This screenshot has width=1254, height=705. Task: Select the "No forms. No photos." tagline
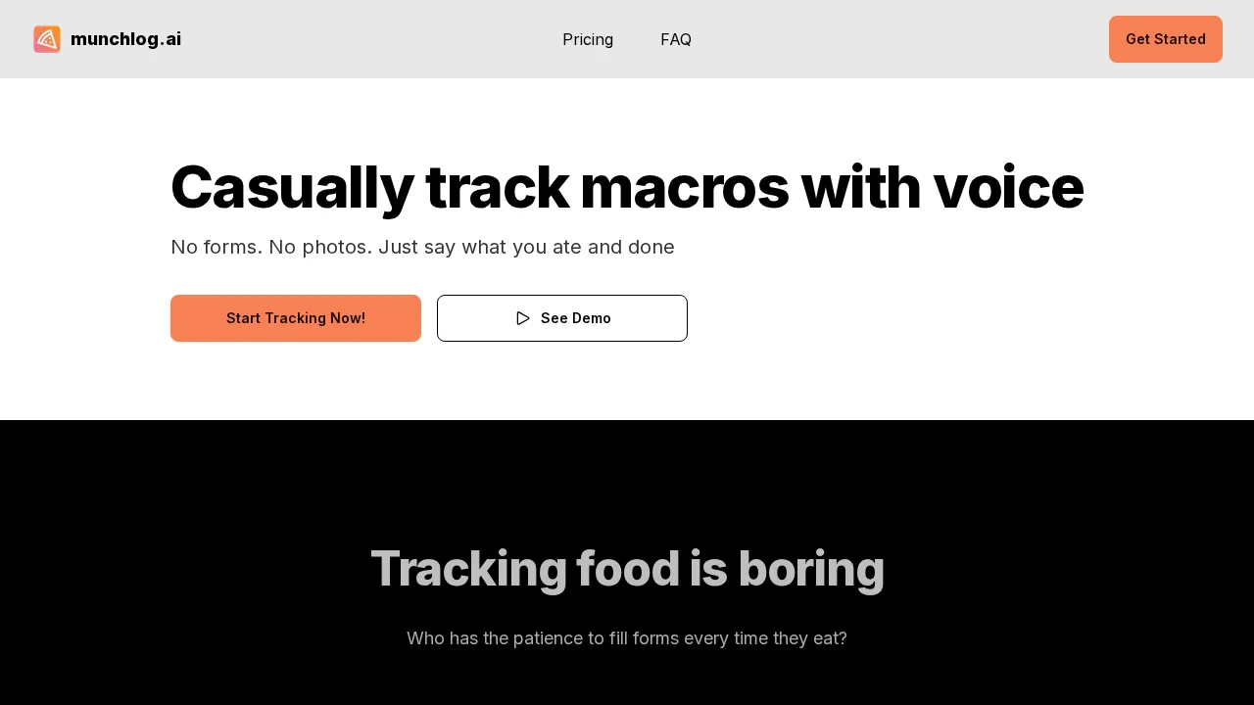tap(271, 247)
